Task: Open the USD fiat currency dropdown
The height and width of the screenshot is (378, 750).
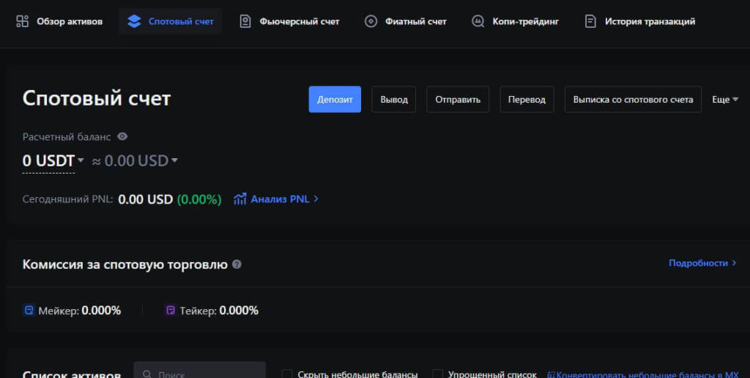Action: tap(174, 160)
